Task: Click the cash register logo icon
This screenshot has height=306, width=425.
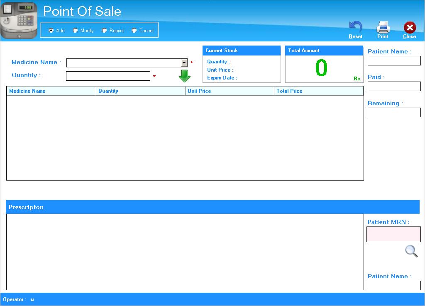Action: 19,21
